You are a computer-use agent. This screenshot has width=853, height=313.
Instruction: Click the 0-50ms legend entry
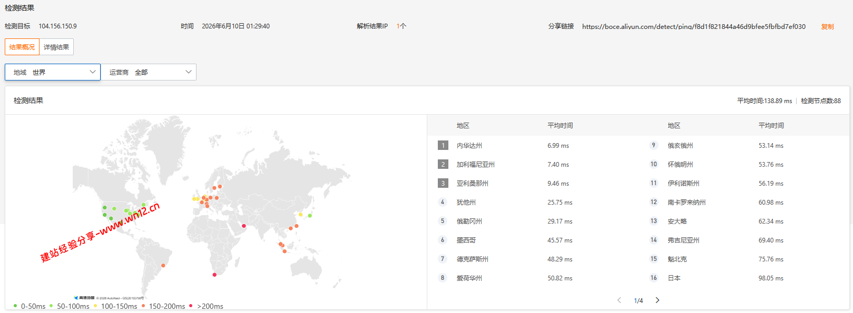30,306
